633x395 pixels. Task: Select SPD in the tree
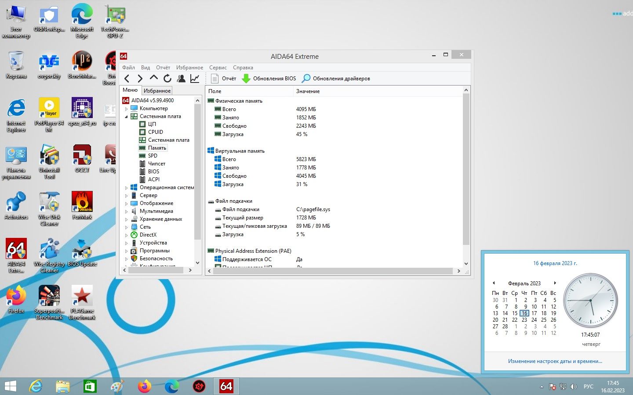(153, 156)
